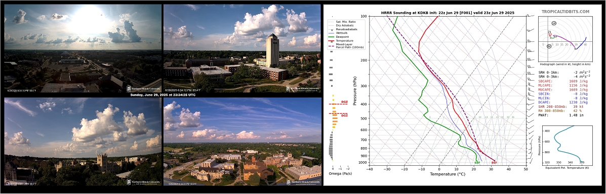Screen dimensions: 606x194
Task: Open the bottom-right webcam view of brick buildings
Action: pyautogui.click(x=243, y=142)
